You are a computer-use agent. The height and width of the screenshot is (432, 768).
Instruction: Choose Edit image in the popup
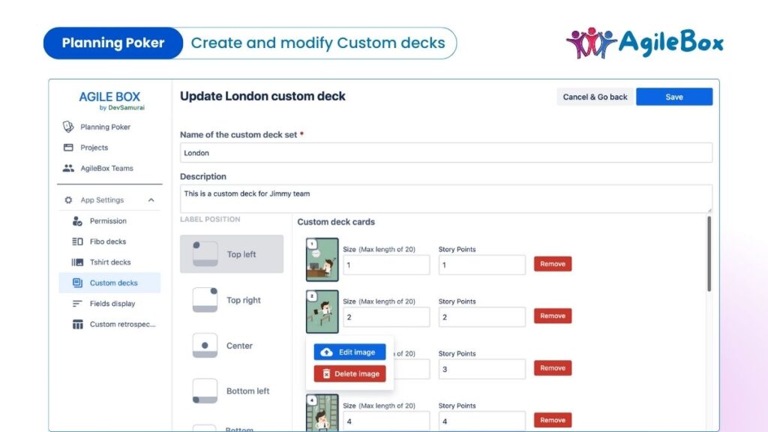point(349,352)
